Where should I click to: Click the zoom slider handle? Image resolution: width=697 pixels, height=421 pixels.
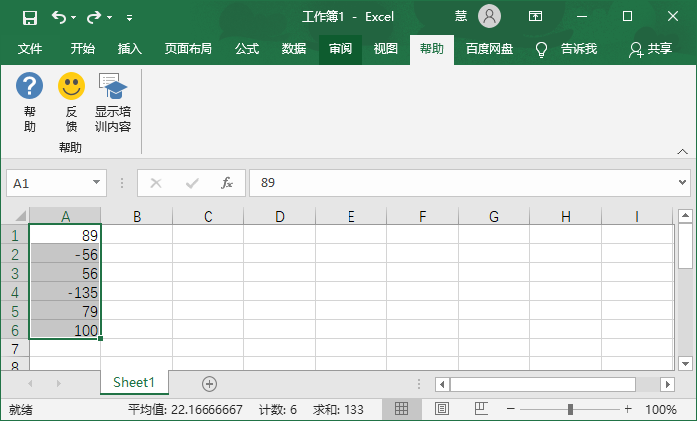(570, 409)
